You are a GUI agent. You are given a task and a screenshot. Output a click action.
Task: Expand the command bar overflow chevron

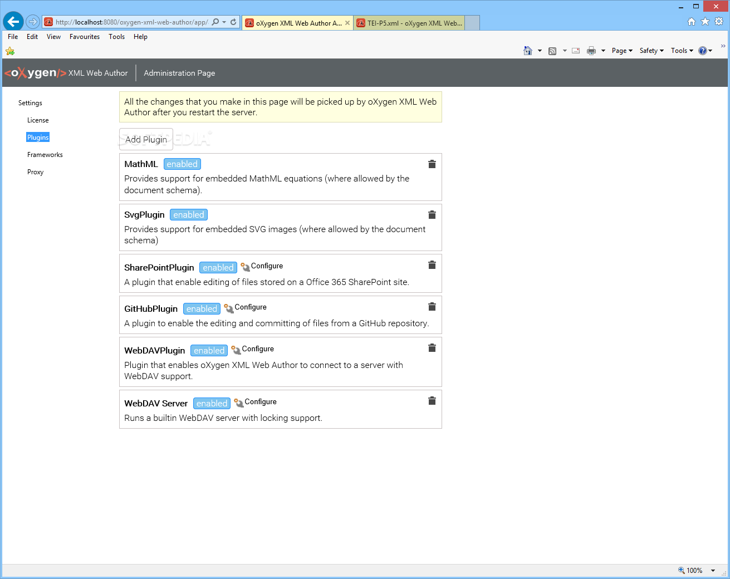pos(723,46)
